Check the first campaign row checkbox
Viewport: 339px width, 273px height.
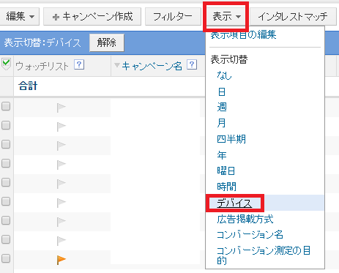pyautogui.click(x=6, y=106)
